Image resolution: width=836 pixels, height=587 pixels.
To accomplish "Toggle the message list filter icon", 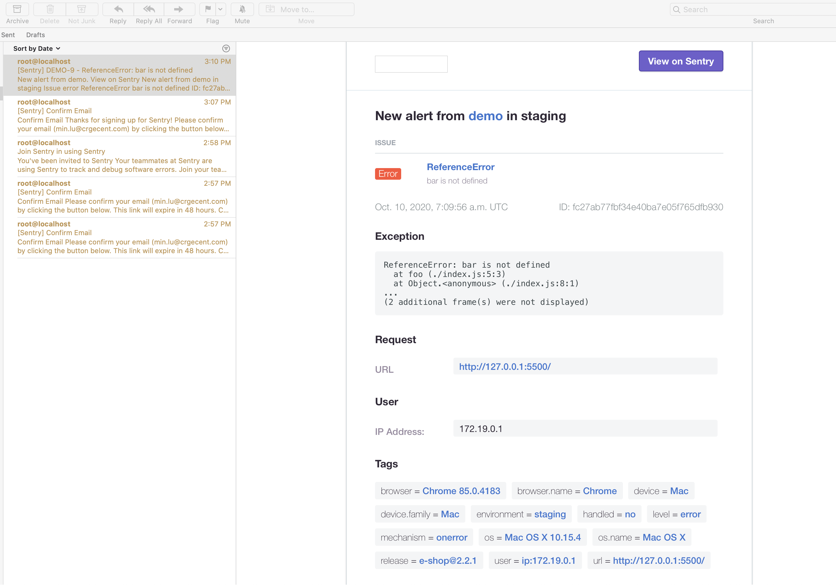I will click(x=226, y=48).
